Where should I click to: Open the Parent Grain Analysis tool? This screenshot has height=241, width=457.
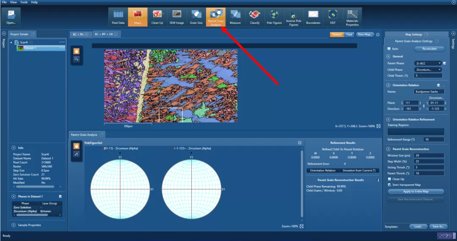coord(216,17)
